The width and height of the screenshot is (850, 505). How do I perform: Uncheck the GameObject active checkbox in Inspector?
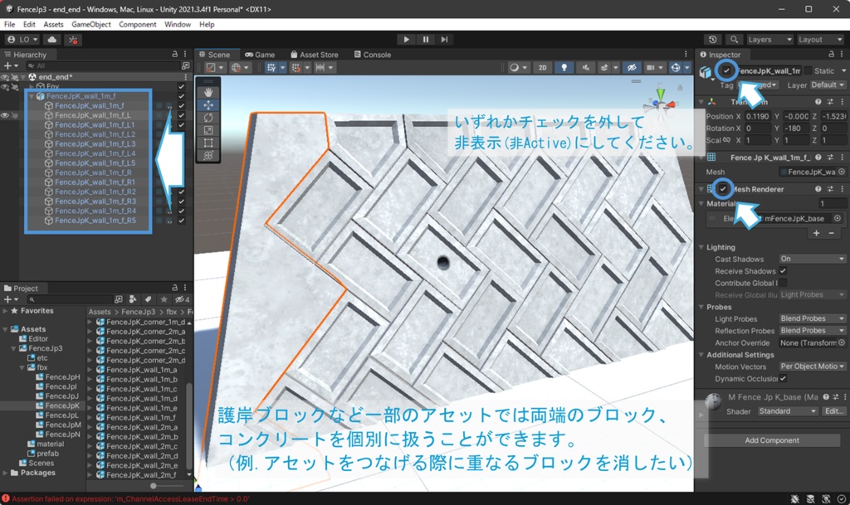tap(726, 70)
